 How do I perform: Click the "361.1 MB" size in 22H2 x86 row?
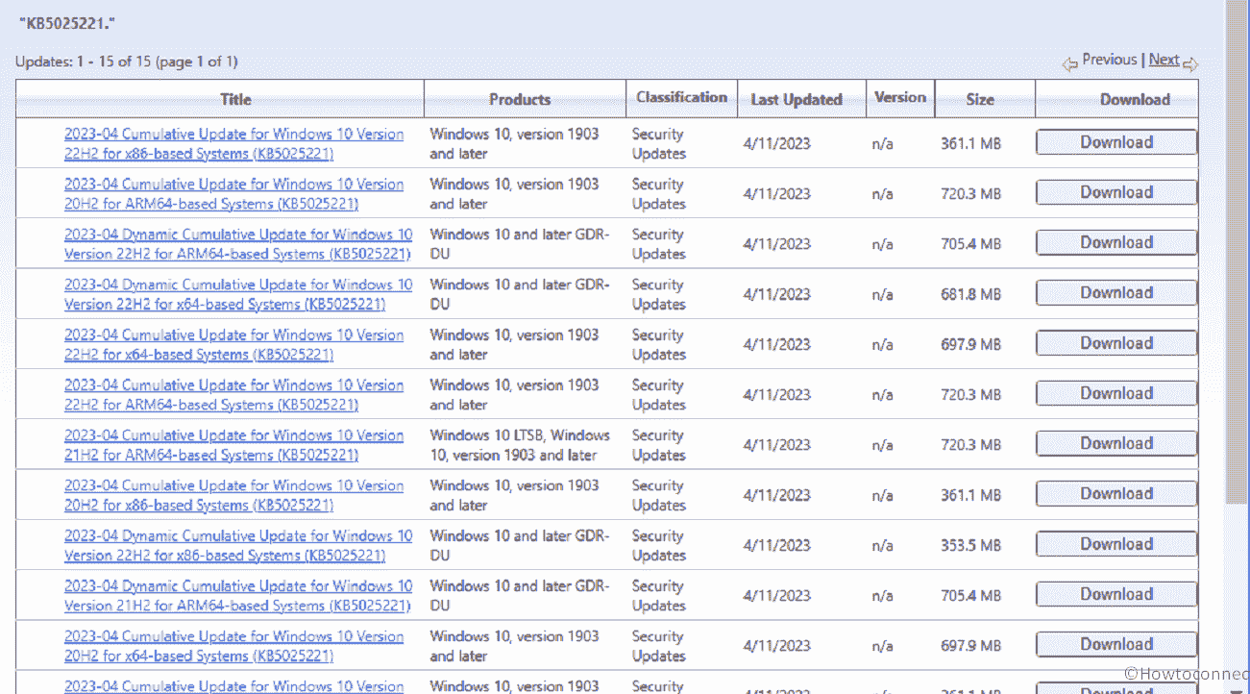pyautogui.click(x=970, y=144)
